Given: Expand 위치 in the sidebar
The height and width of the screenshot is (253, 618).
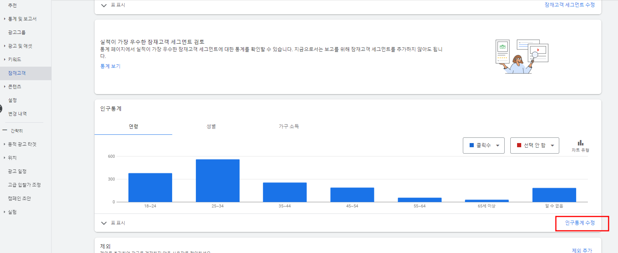Looking at the screenshot, I should (x=12, y=158).
